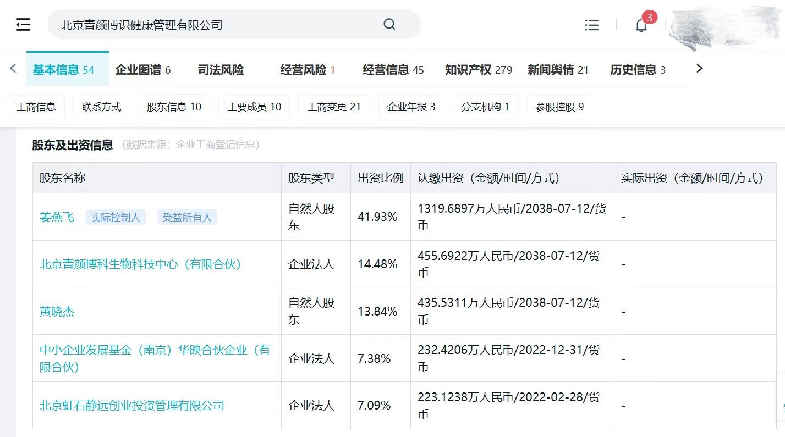Switch to 企业图谱 tab

(x=143, y=70)
